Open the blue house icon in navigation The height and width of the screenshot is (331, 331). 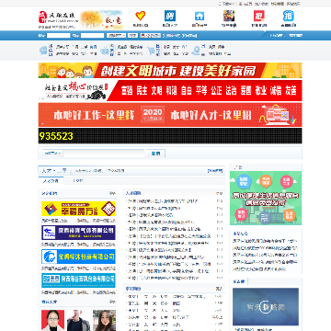point(200,16)
